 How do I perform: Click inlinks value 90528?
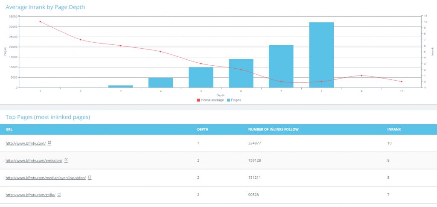point(253,195)
